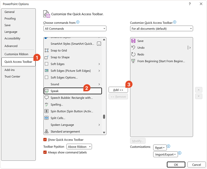Click the << Remove button

point(118,97)
